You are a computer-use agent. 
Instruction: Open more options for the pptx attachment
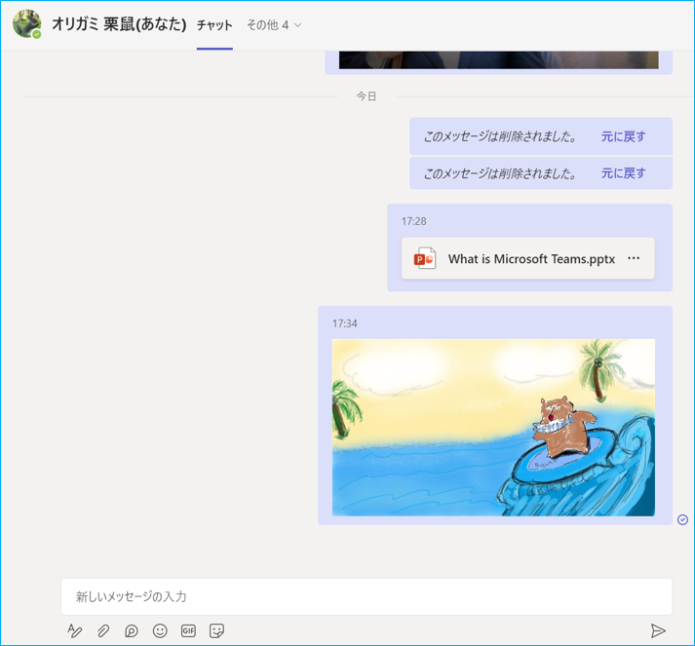[x=635, y=258]
